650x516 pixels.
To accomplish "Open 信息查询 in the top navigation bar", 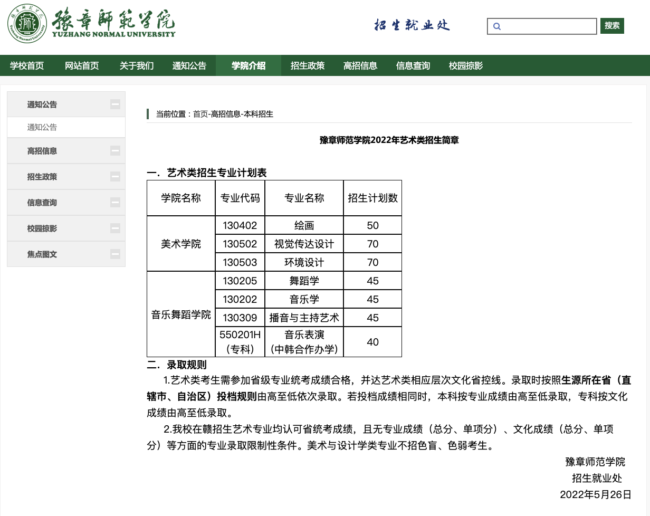I will tap(413, 65).
